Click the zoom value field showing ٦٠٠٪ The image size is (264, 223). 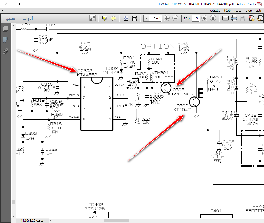tap(155, 18)
